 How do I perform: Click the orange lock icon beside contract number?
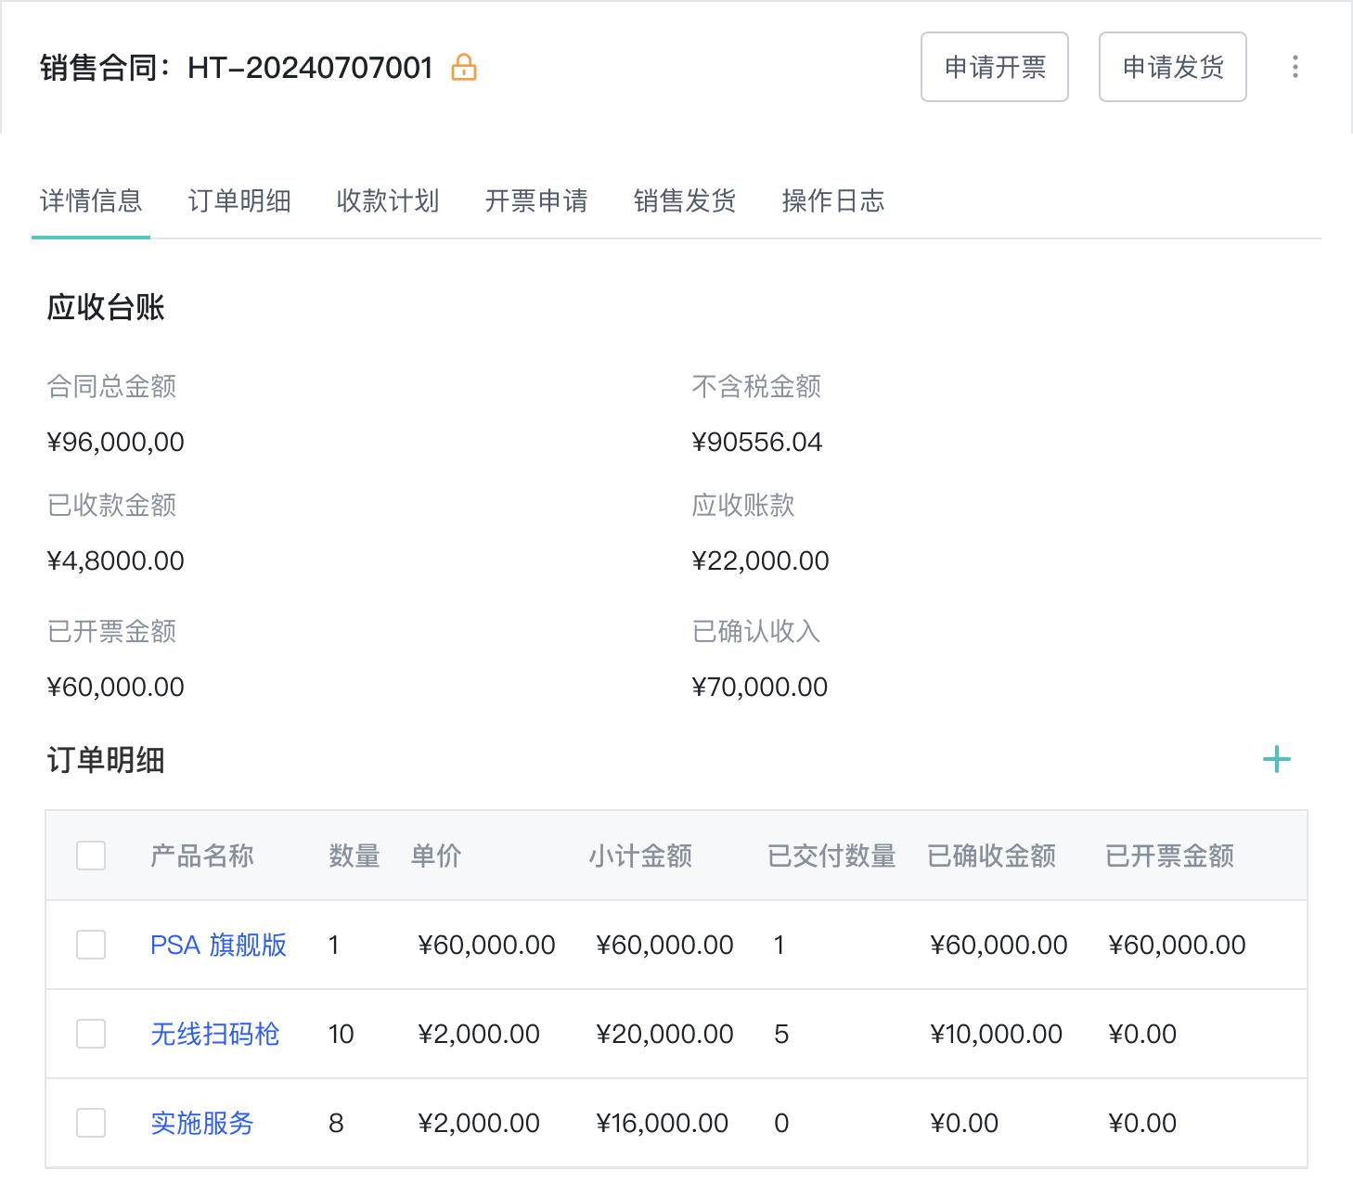click(463, 68)
